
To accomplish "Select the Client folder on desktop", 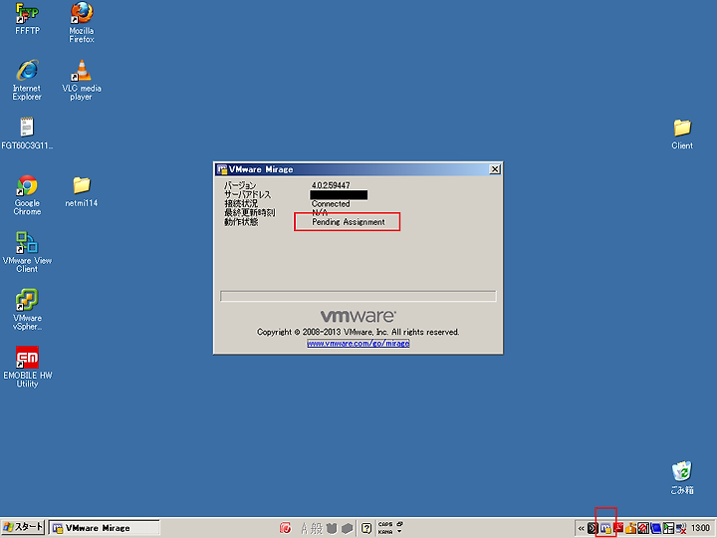I will coord(682,134).
